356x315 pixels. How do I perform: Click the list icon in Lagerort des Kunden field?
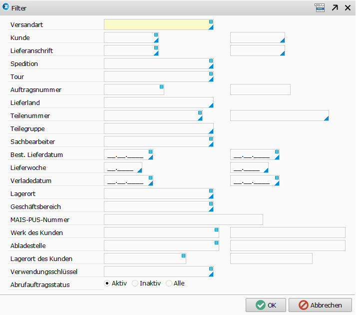coord(183,255)
